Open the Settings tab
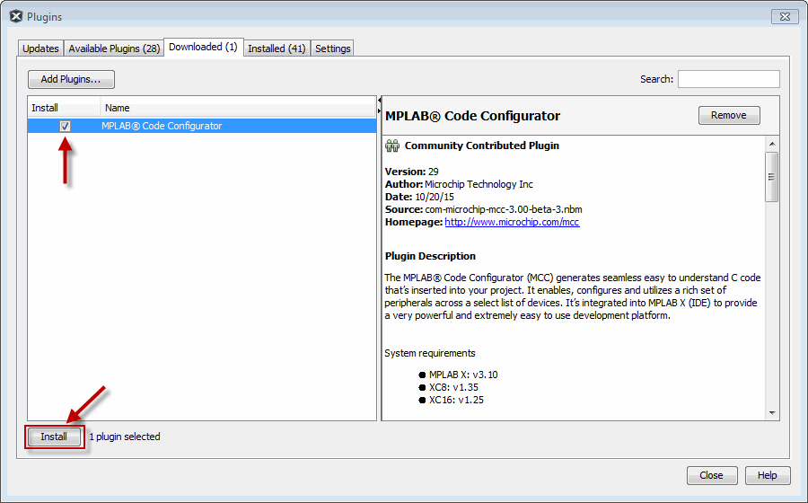This screenshot has width=808, height=503. (x=332, y=49)
